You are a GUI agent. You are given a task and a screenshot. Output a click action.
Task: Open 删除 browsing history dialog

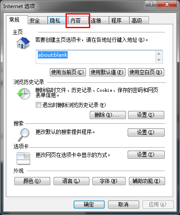pos(108,115)
